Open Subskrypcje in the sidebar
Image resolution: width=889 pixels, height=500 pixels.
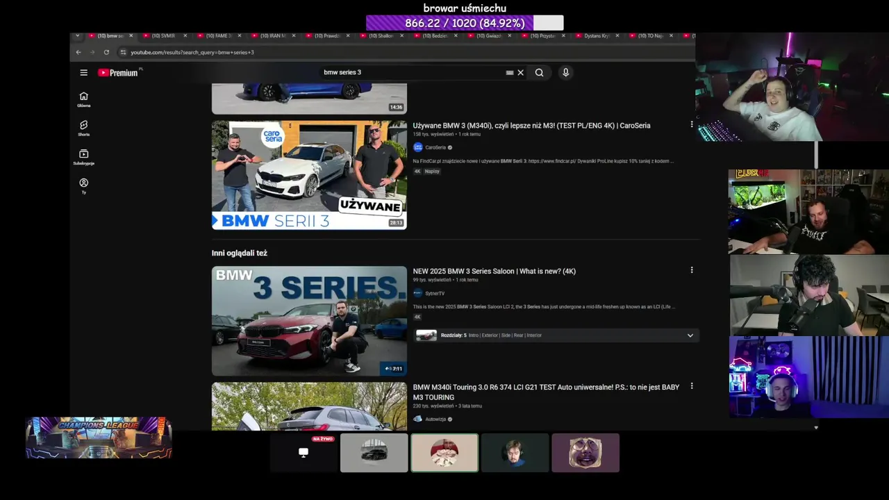[83, 157]
